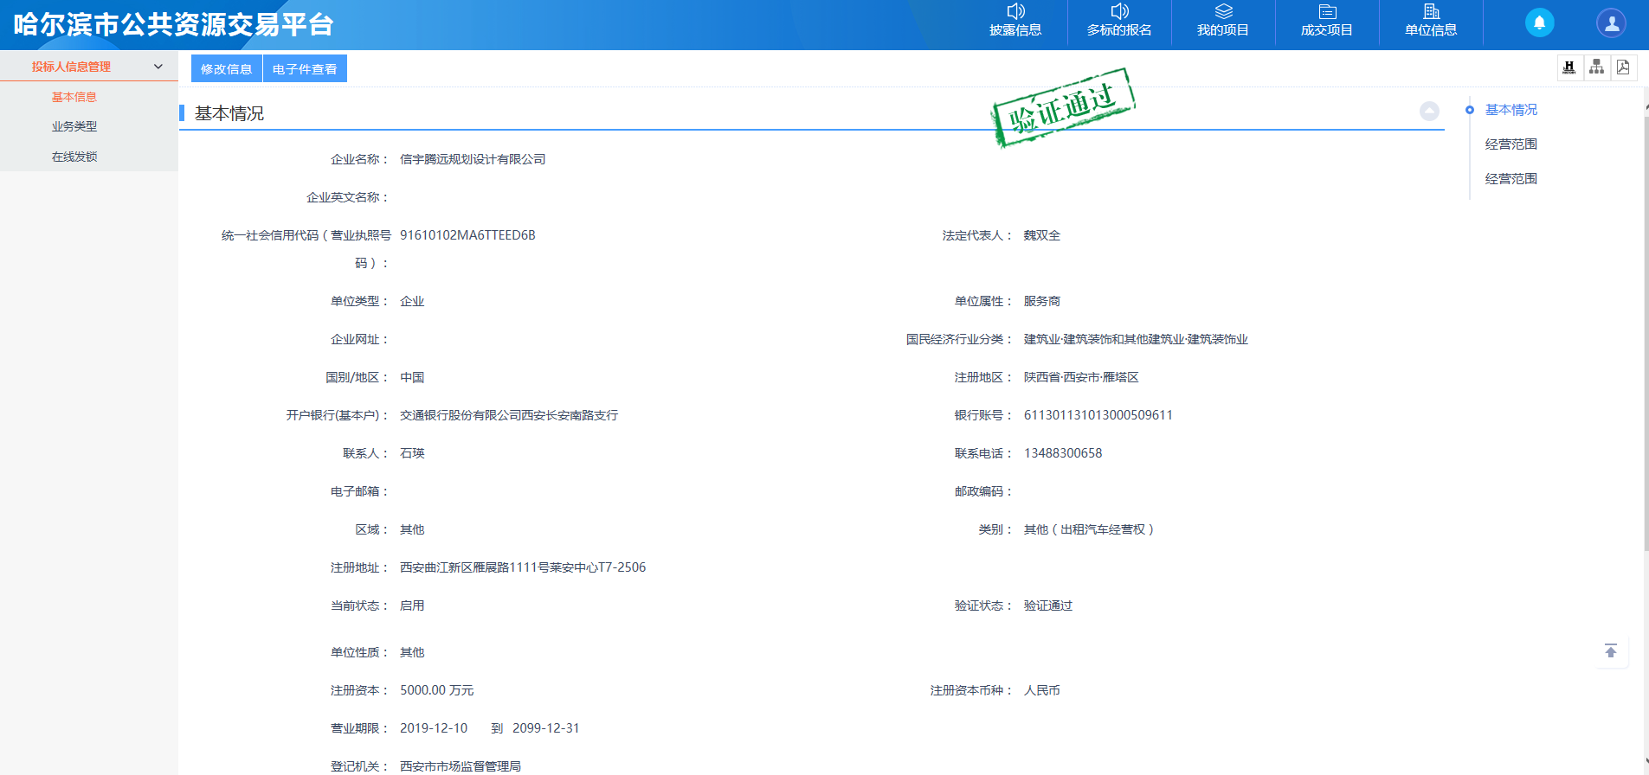The image size is (1649, 775).
Task: Click country value 中国
Action: click(412, 377)
